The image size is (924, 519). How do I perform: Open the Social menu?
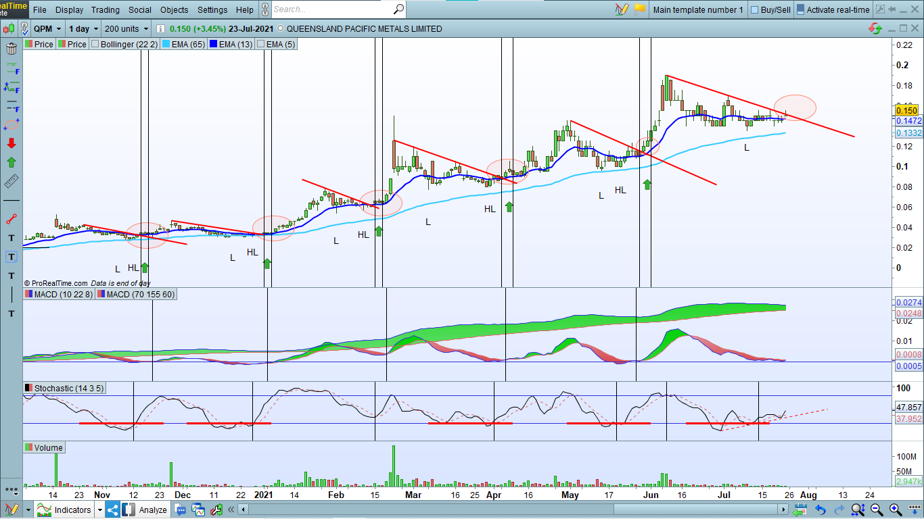tap(140, 9)
